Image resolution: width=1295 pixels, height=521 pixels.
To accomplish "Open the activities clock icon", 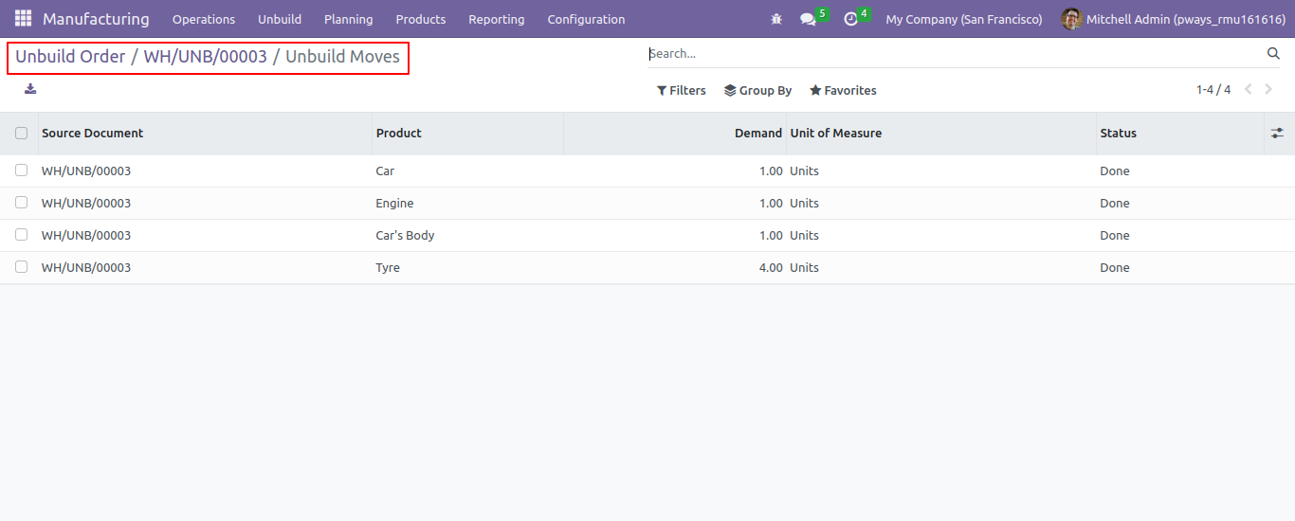I will pos(850,19).
